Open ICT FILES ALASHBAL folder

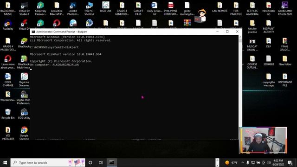tap(252, 8)
